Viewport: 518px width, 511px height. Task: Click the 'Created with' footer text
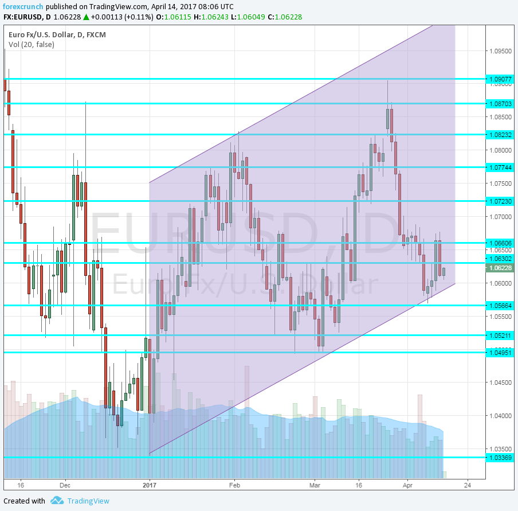(x=24, y=501)
